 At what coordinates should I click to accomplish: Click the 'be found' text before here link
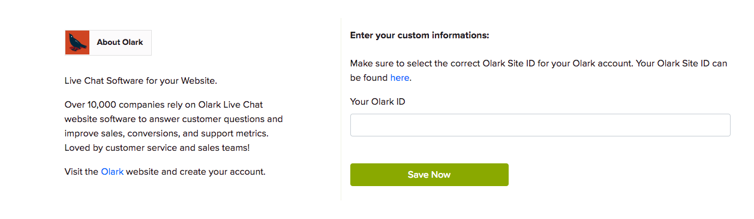pyautogui.click(x=369, y=78)
